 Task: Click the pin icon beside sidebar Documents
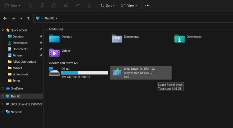(41, 49)
